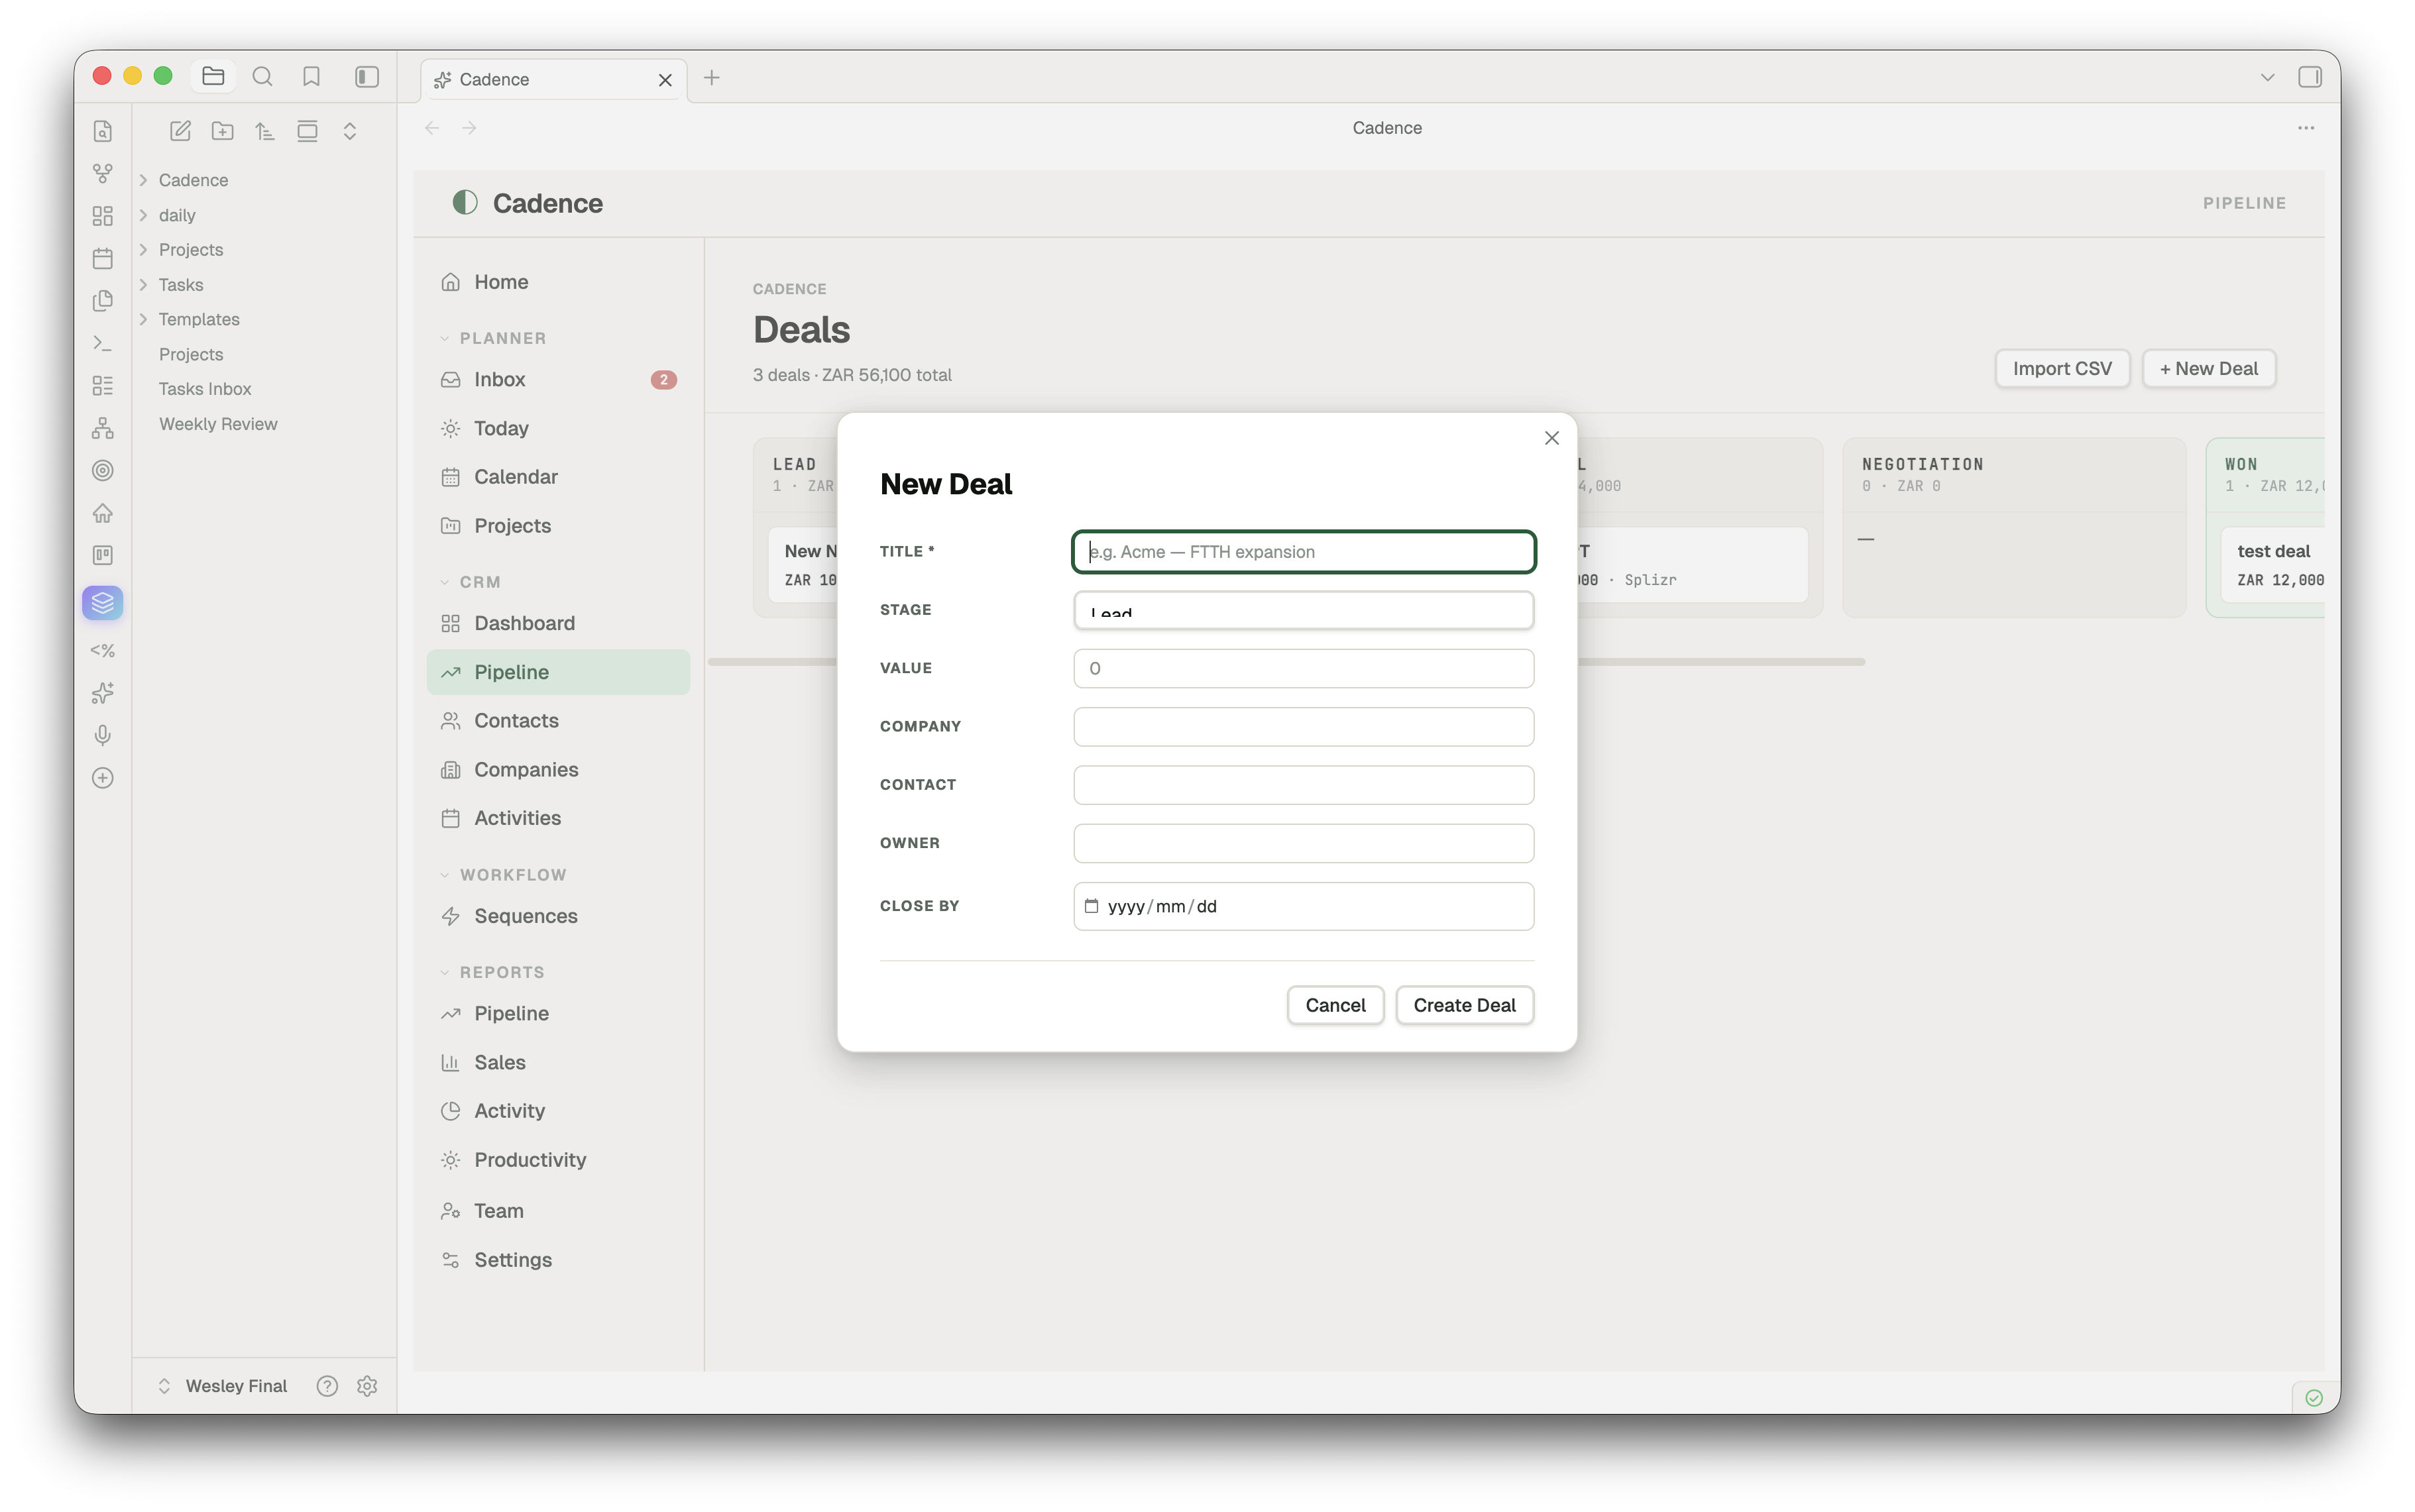Viewport: 2415px width, 1512px height.
Task: Click the + New Deal button
Action: [x=2208, y=368]
